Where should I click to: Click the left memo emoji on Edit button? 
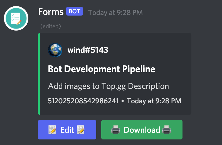click(x=52, y=130)
